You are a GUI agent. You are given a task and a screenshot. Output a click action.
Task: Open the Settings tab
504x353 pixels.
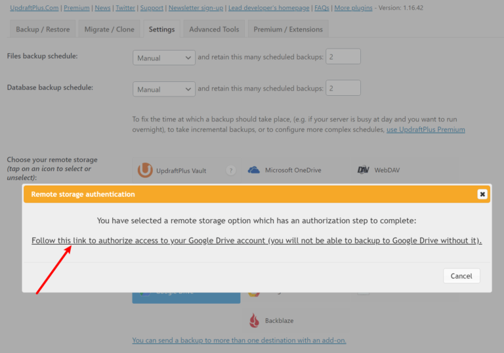click(x=161, y=30)
